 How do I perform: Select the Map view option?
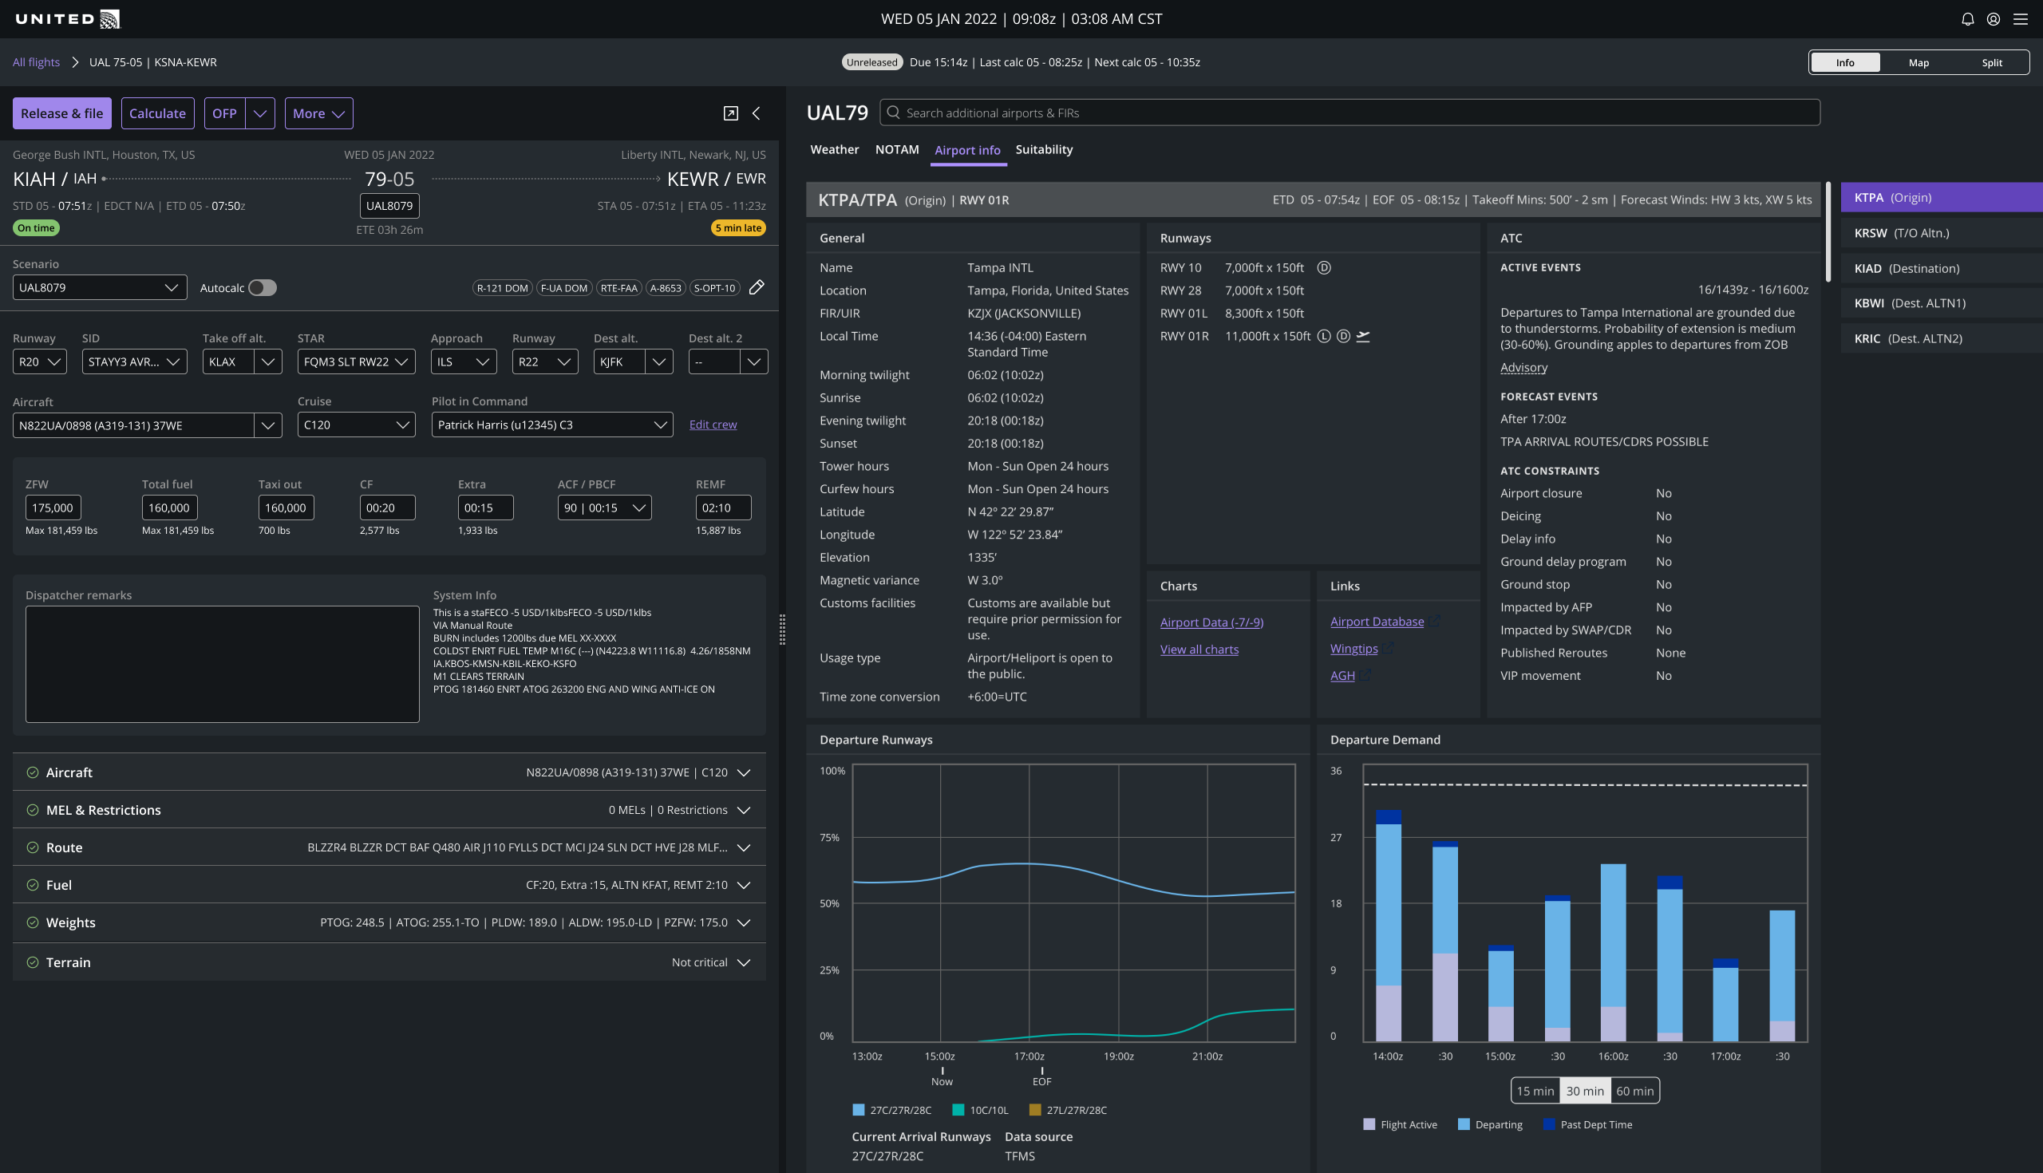tap(1919, 63)
